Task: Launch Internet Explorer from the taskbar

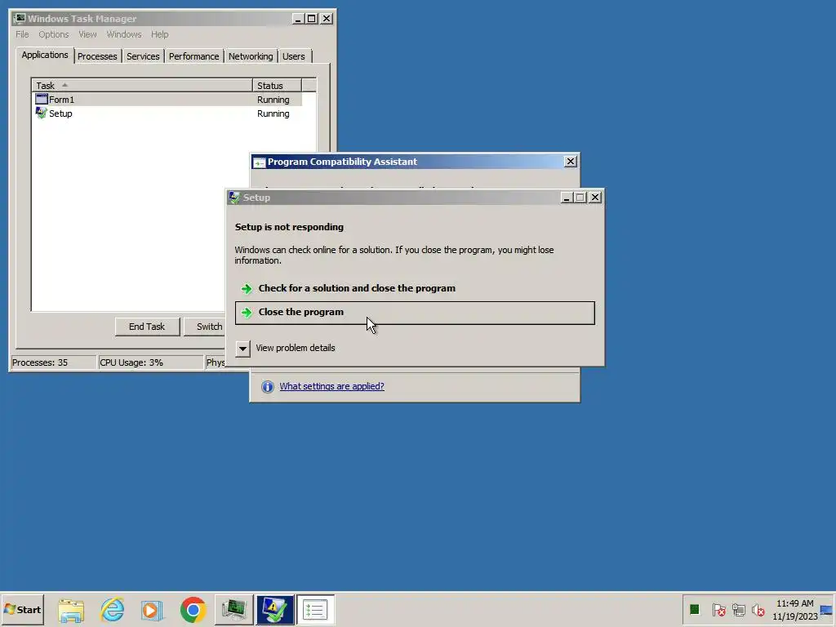Action: [113, 609]
